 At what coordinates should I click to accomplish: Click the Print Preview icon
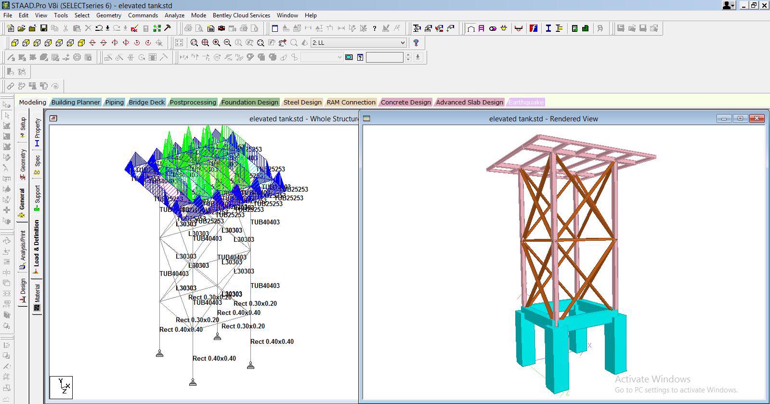click(x=199, y=28)
